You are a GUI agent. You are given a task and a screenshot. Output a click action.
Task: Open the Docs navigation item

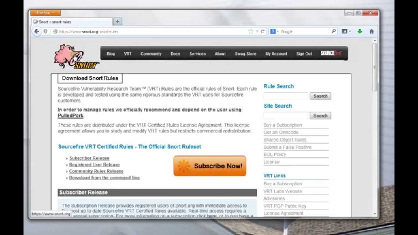(x=175, y=54)
